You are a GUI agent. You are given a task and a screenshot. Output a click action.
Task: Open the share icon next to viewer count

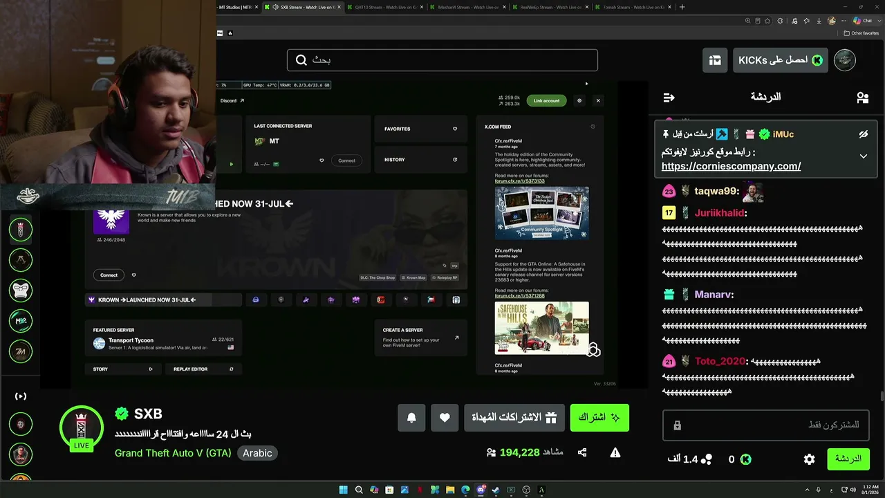(x=582, y=452)
